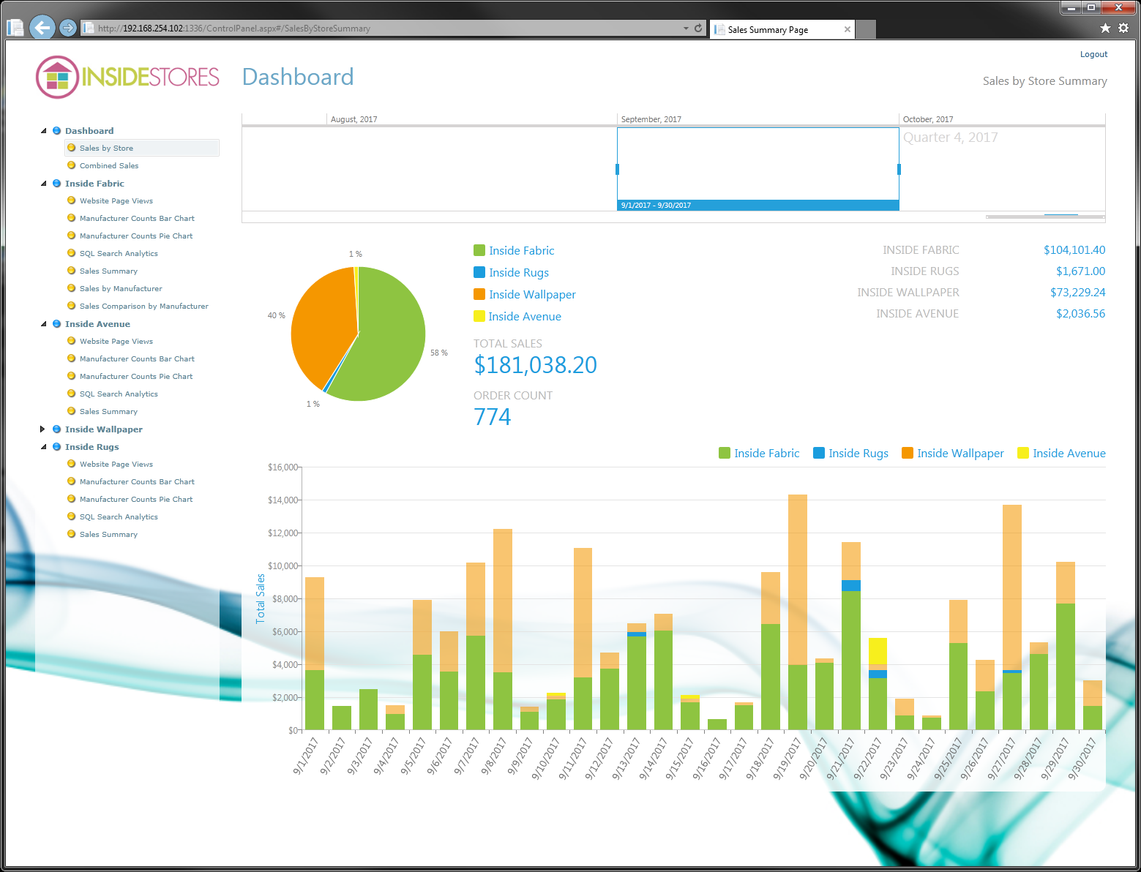Screen dimensions: 1141x872
Task: Open Inside Fabric Website Page Views
Action: click(116, 201)
